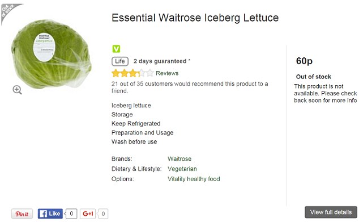The width and height of the screenshot is (359, 222).
Task: Click the green vegetarian V icon
Action: [x=116, y=49]
